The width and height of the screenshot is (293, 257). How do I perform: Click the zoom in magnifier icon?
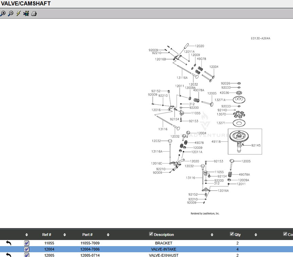3,14
